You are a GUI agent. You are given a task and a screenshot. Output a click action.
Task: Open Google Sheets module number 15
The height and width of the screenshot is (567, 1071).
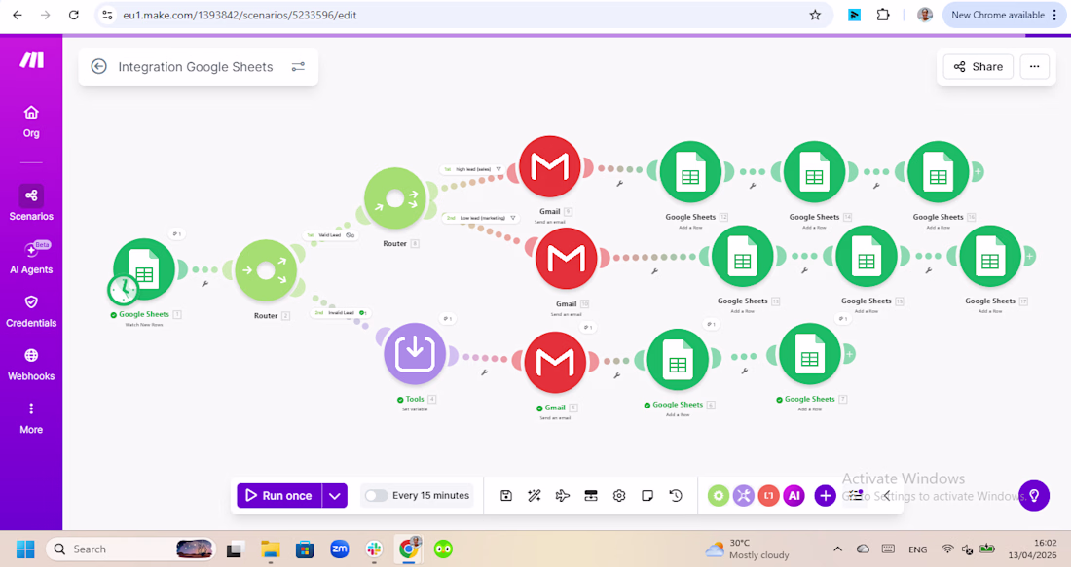click(867, 256)
